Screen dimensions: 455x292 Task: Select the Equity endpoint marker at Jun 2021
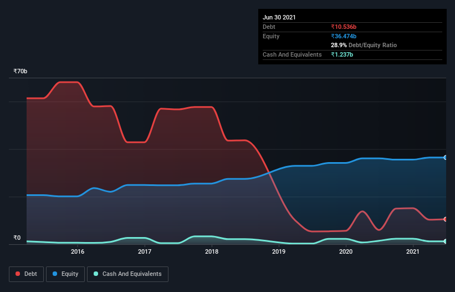click(x=446, y=158)
